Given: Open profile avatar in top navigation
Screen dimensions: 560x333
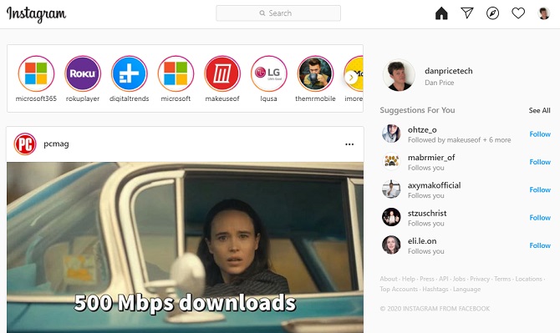Looking at the screenshot, I should click(x=544, y=13).
